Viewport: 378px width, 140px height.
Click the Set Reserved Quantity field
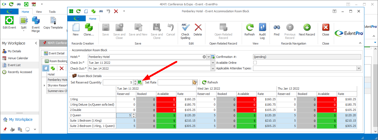point(118,82)
